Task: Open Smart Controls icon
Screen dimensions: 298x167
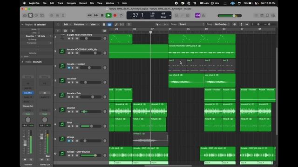Action: point(52,15)
